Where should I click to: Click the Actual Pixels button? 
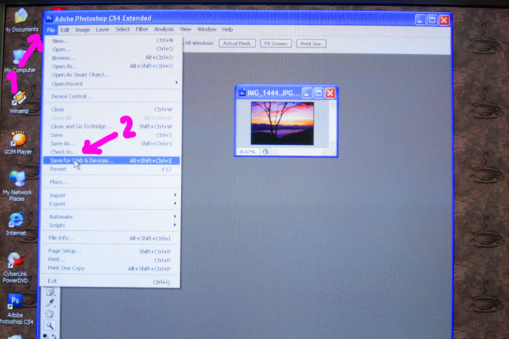(237, 43)
